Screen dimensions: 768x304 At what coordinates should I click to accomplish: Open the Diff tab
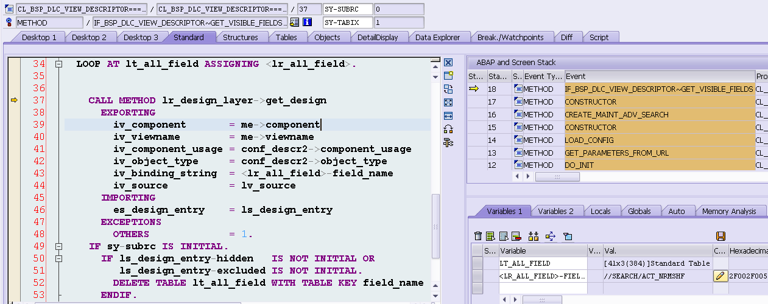pyautogui.click(x=567, y=37)
